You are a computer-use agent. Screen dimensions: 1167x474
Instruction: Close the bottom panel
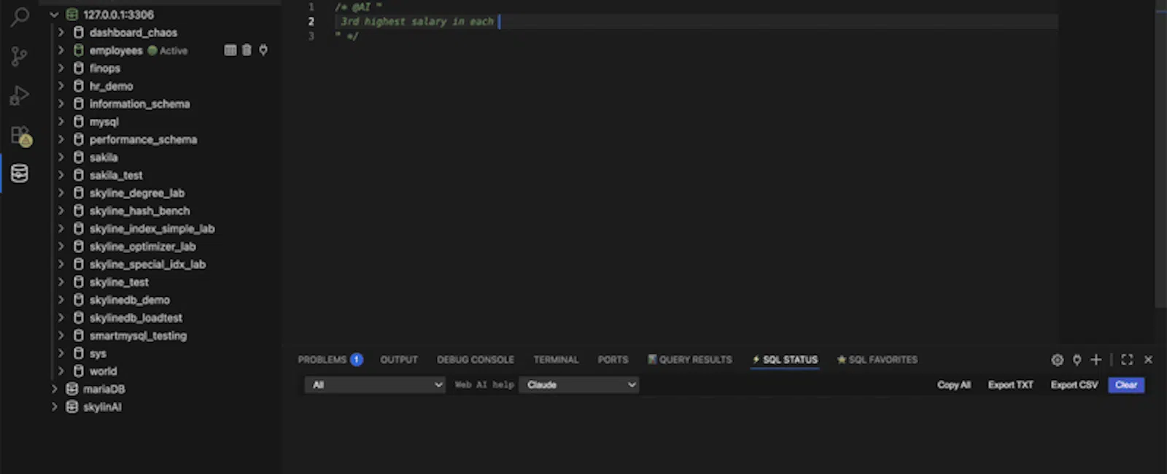(x=1148, y=360)
